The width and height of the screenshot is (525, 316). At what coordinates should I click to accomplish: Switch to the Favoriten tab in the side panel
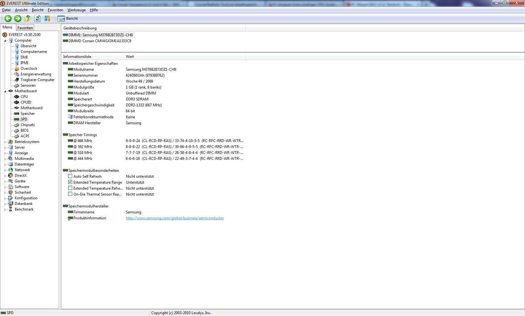pyautogui.click(x=25, y=28)
